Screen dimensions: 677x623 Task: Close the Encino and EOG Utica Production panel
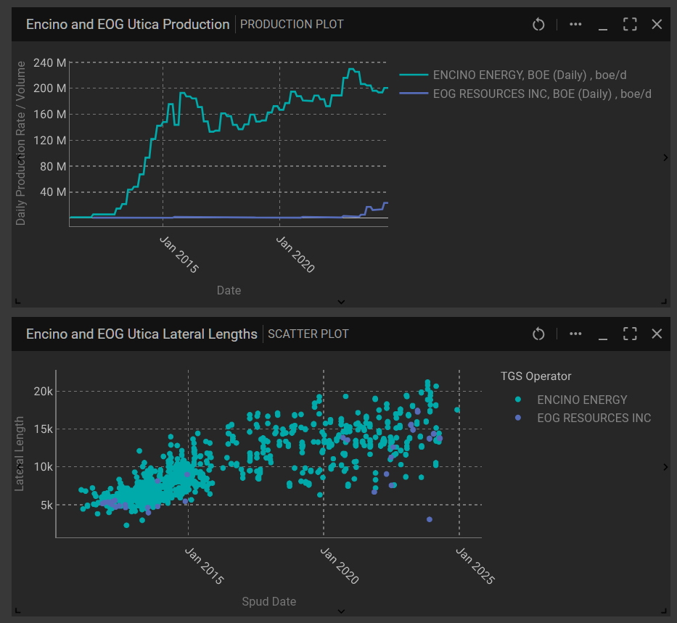pos(657,24)
